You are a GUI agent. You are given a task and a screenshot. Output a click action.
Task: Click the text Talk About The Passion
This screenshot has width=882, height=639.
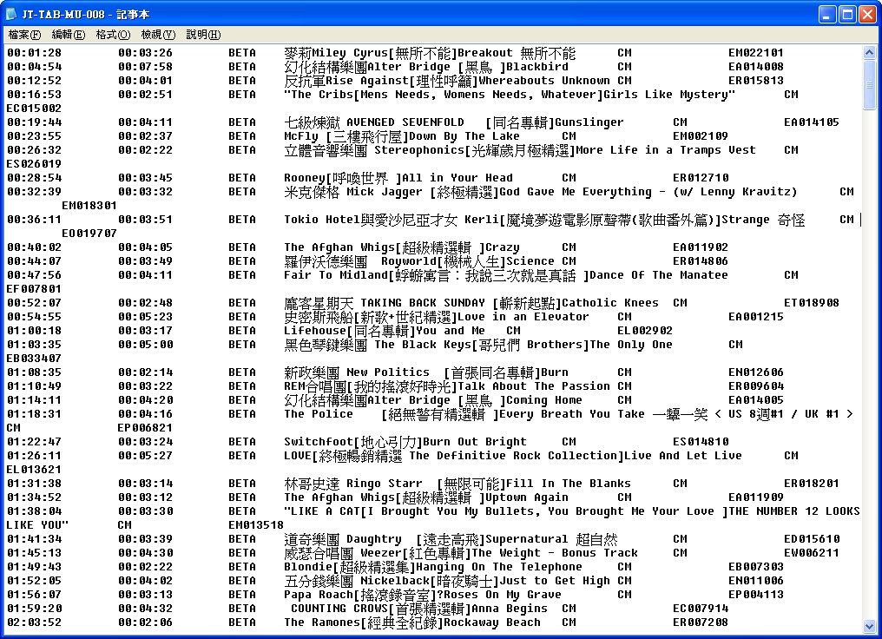[x=534, y=386]
